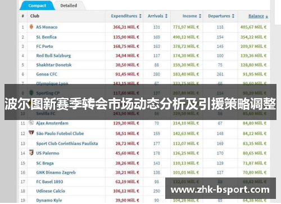Click the Sporting CP club crest
The image size is (281, 204).
[x=31, y=92]
